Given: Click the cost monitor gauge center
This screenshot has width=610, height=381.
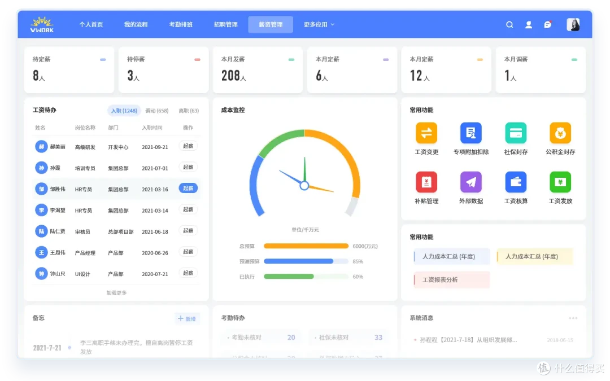Looking at the screenshot, I should coord(304,186).
